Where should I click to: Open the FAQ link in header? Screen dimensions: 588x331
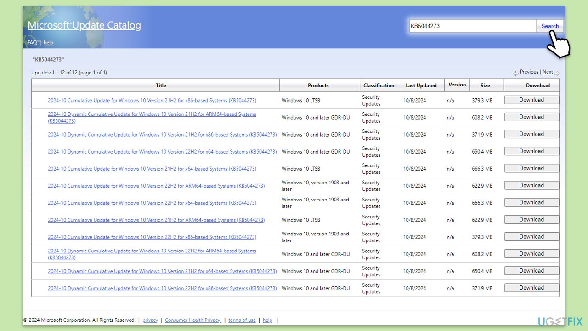tap(32, 43)
